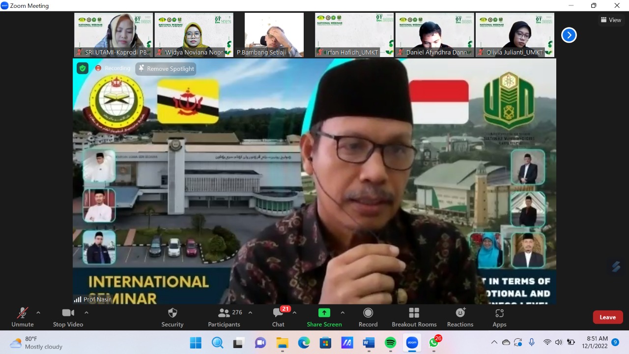This screenshot has height=354, width=629.
Task: Open the Reactions menu
Action: pyautogui.click(x=460, y=317)
